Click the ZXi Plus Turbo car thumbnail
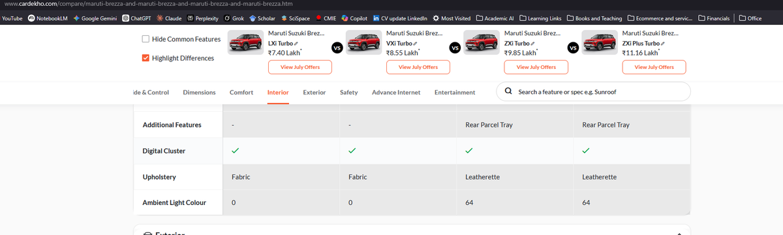This screenshot has height=235, width=783. (600, 43)
